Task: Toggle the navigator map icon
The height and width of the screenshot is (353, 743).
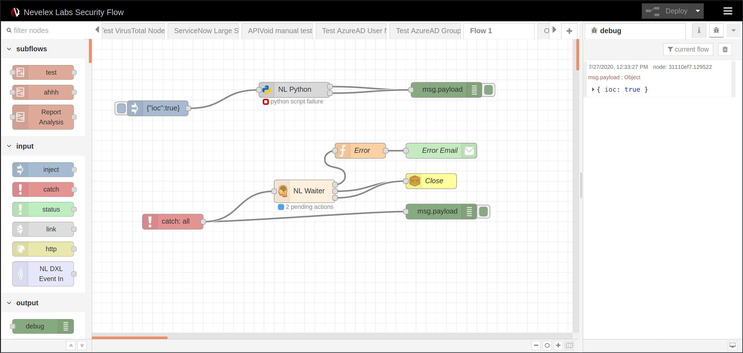Action: pyautogui.click(x=569, y=345)
